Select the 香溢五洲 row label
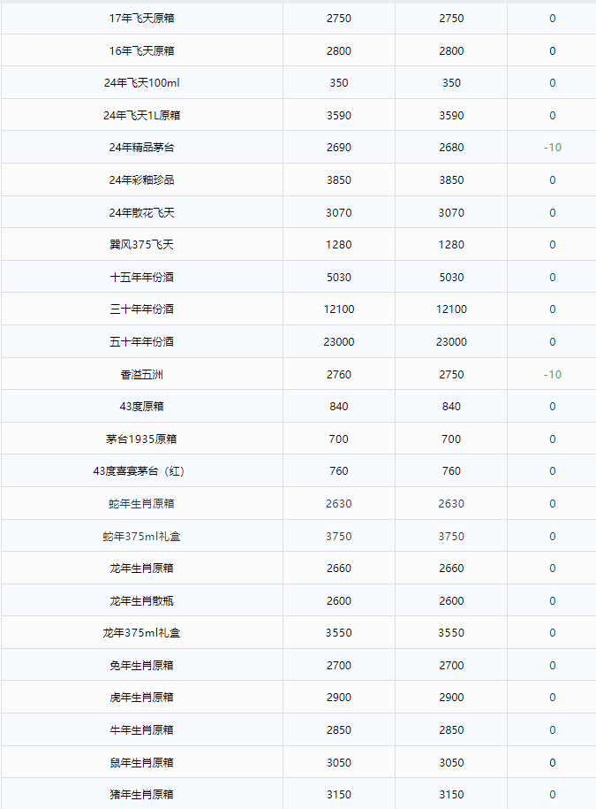 [x=141, y=374]
